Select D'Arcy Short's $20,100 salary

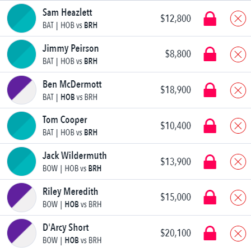click(x=175, y=233)
